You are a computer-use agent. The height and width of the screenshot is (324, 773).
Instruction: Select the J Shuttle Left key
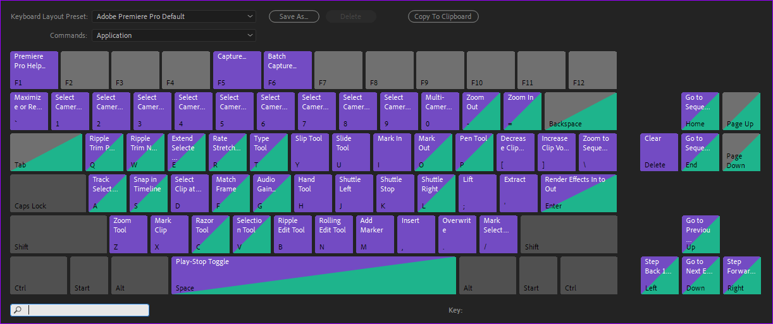[x=354, y=193]
